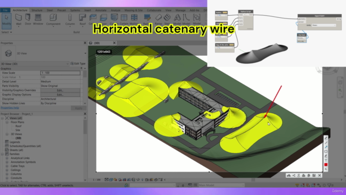This screenshot has height=195, width=346.
Task: Click the print screenshot icon
Action: [x=304, y=175]
